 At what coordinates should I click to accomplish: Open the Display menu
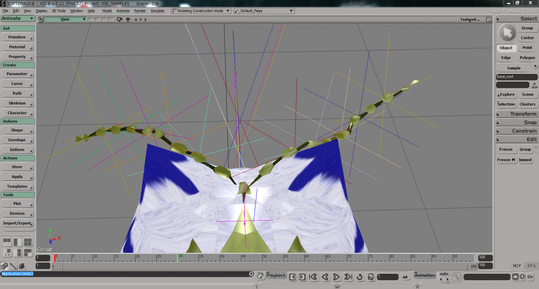pyautogui.click(x=42, y=11)
